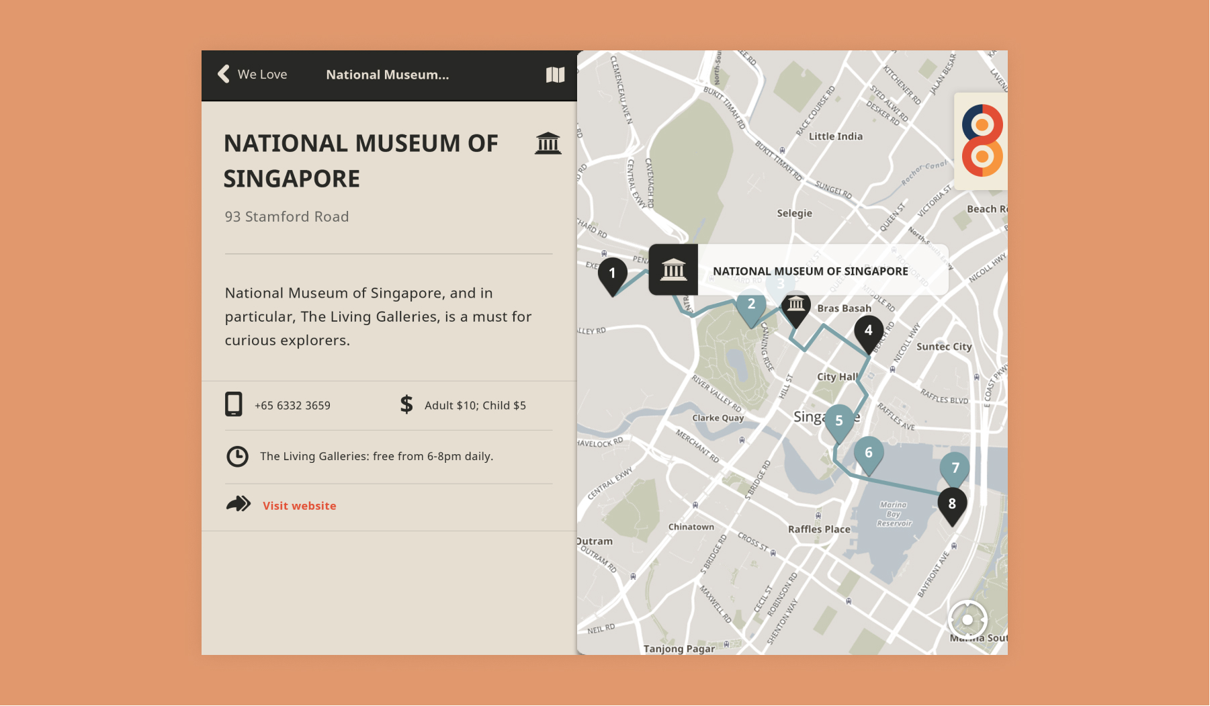This screenshot has height=706, width=1210.
Task: Click the phone number +65 6332 3659
Action: 292,406
